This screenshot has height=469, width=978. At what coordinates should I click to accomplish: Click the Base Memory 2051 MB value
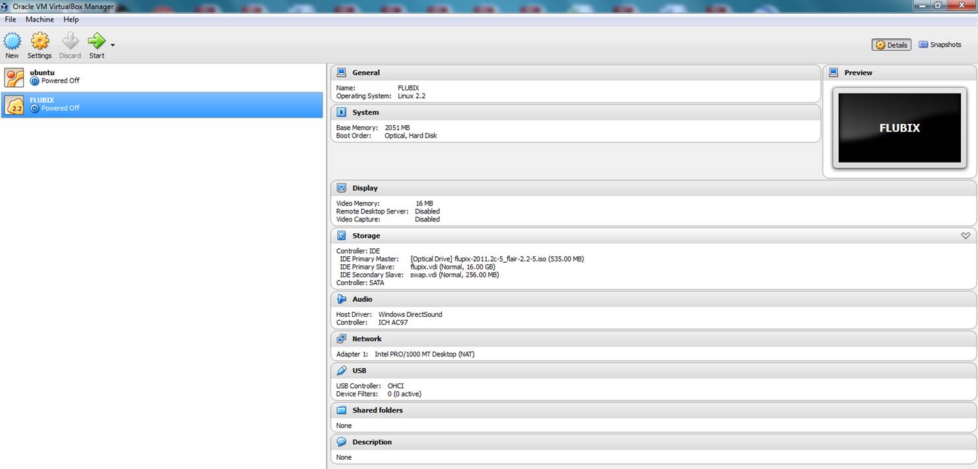point(397,128)
